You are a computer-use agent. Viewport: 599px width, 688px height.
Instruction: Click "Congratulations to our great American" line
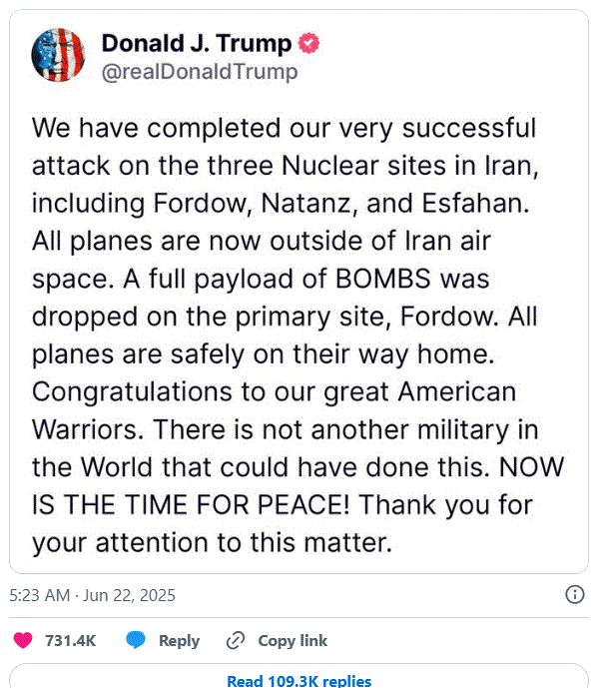(x=274, y=391)
